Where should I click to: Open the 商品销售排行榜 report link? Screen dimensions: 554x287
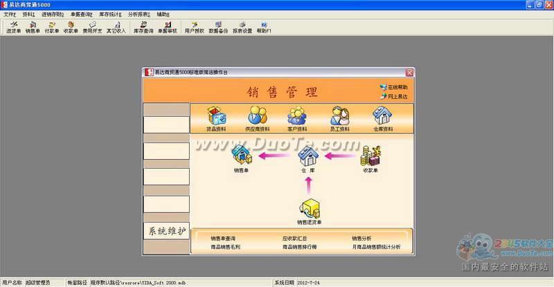tap(299, 247)
